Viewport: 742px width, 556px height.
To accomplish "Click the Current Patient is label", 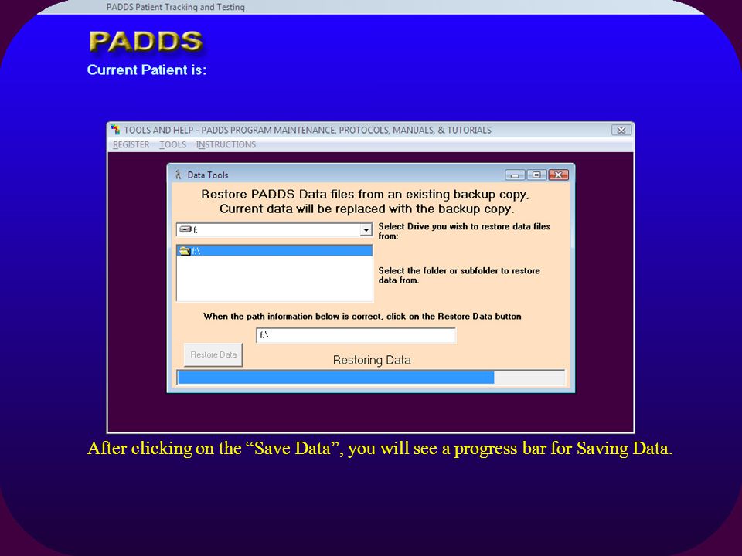I will point(147,70).
